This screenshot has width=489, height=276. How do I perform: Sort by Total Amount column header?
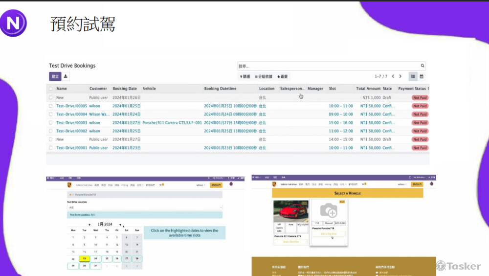[368, 89]
